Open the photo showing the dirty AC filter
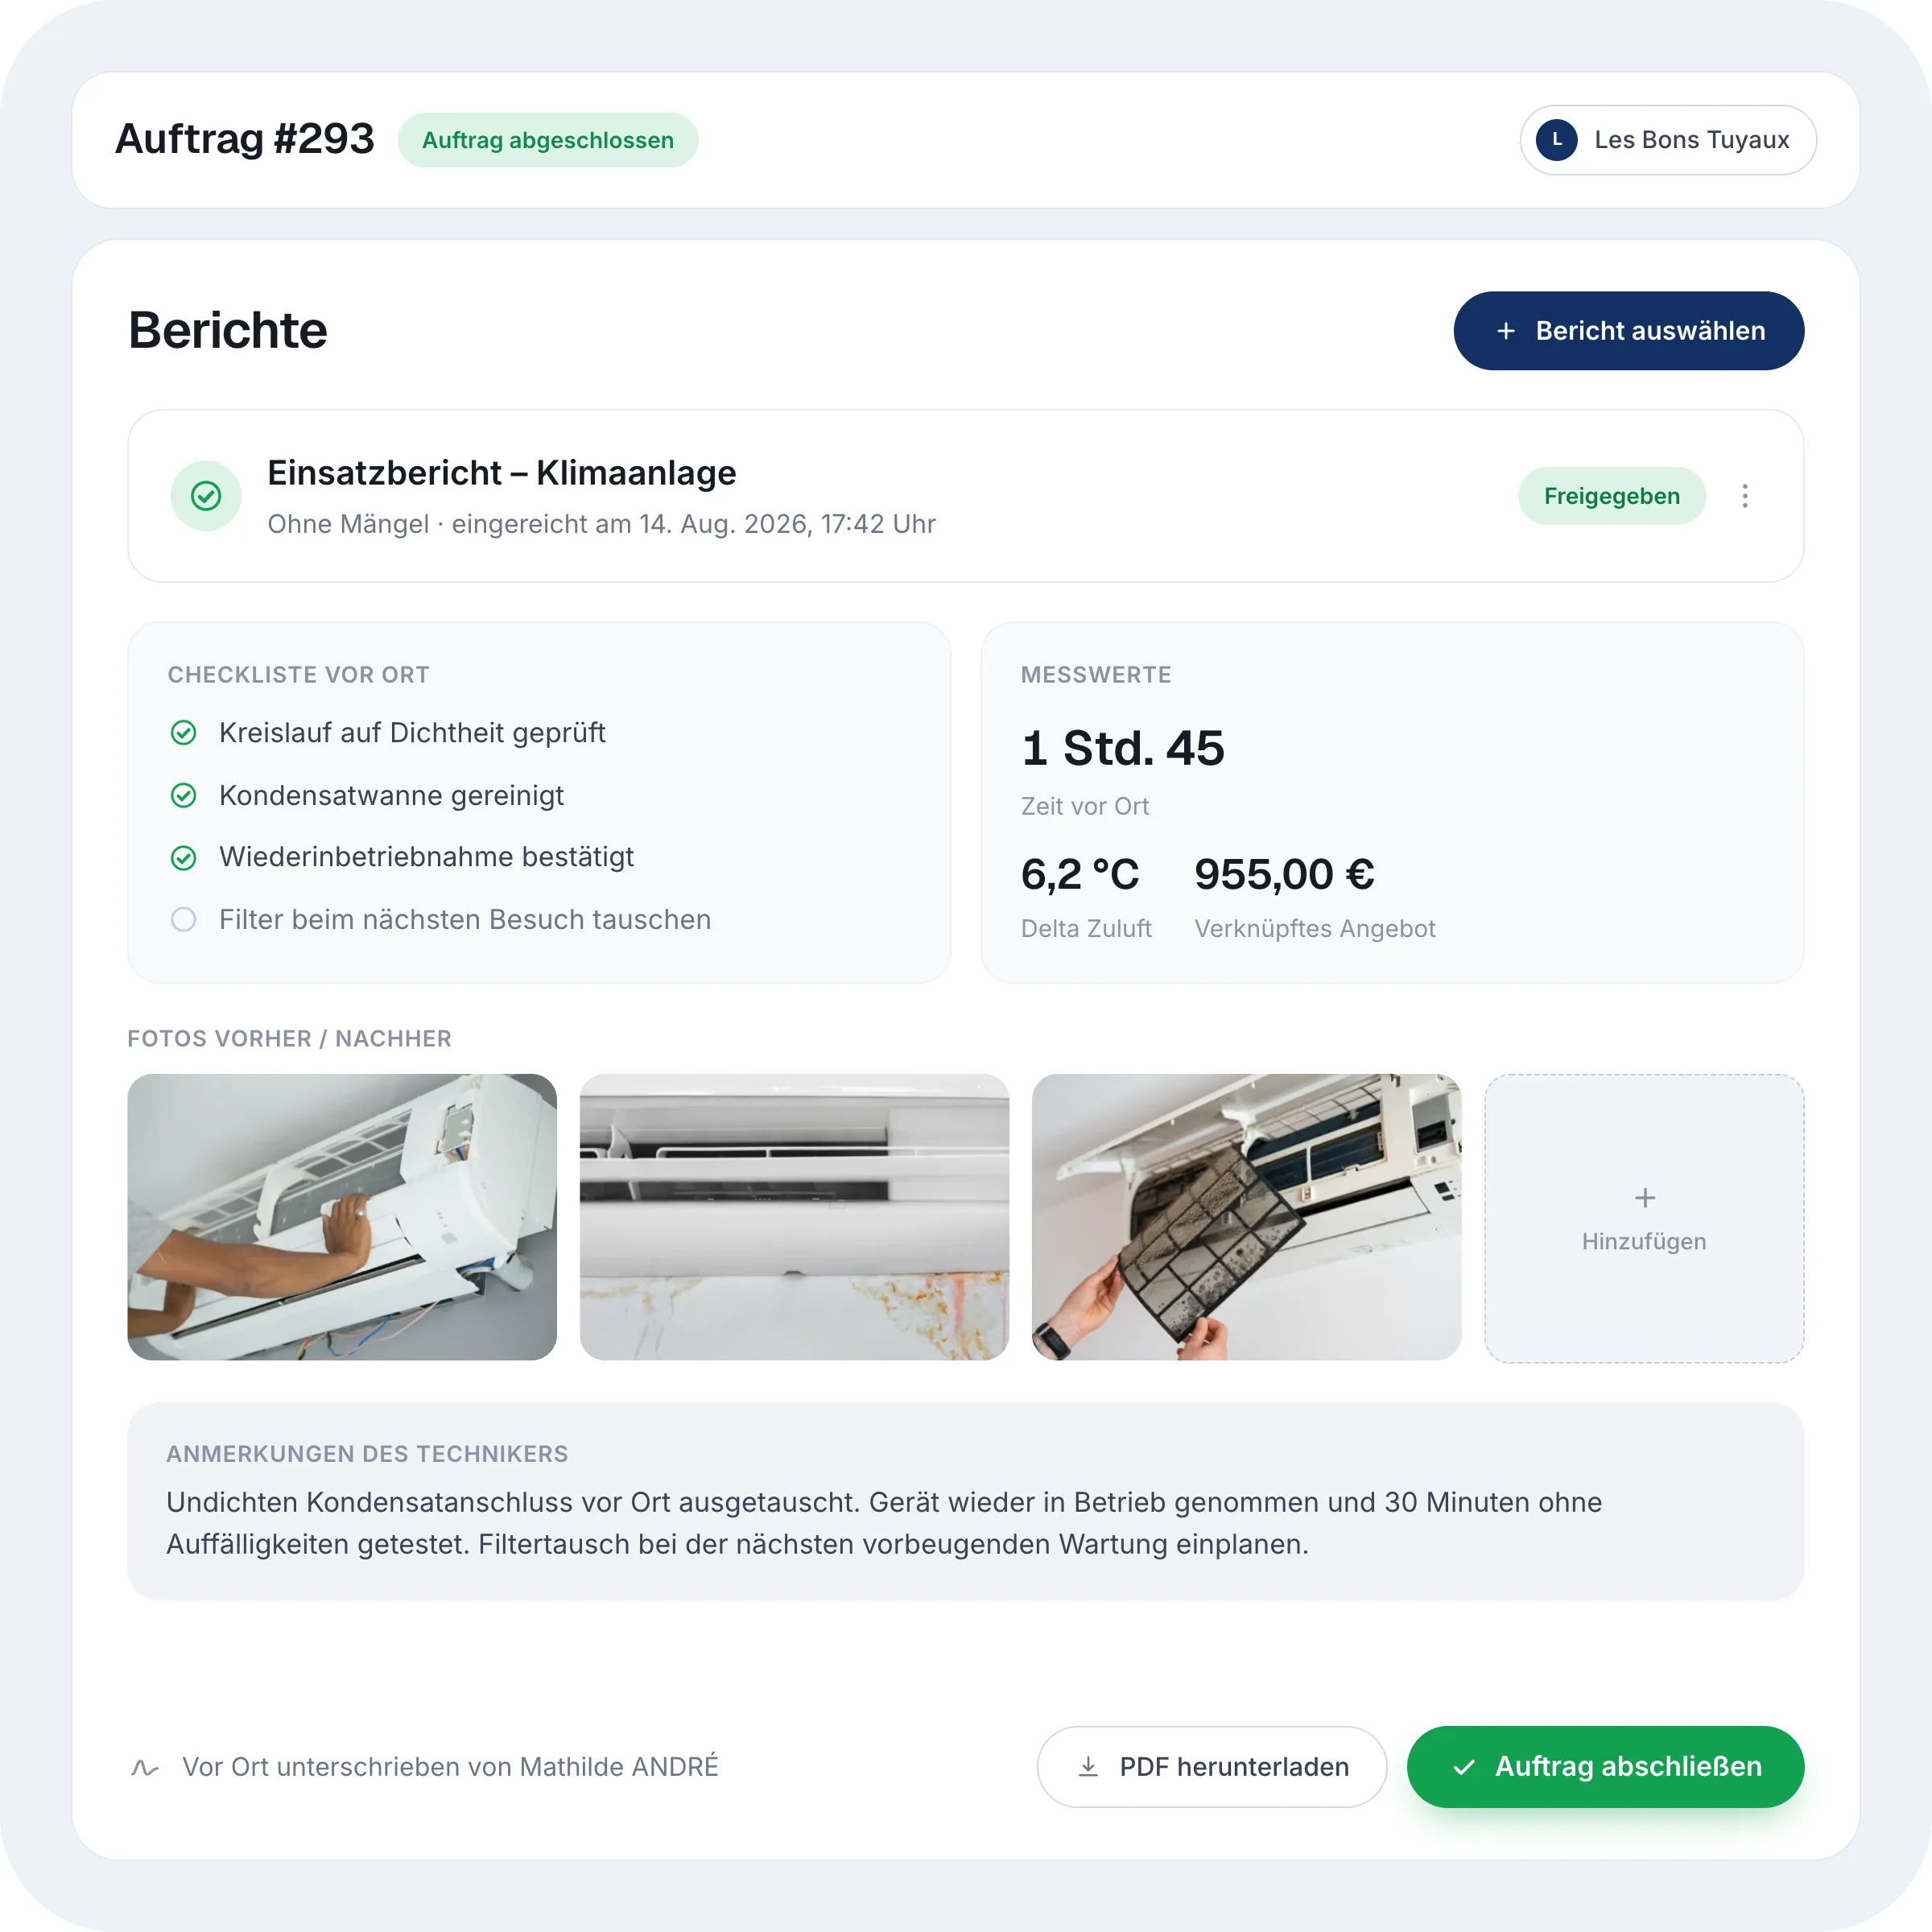Screen dimensions: 1932x1932 click(x=1246, y=1217)
